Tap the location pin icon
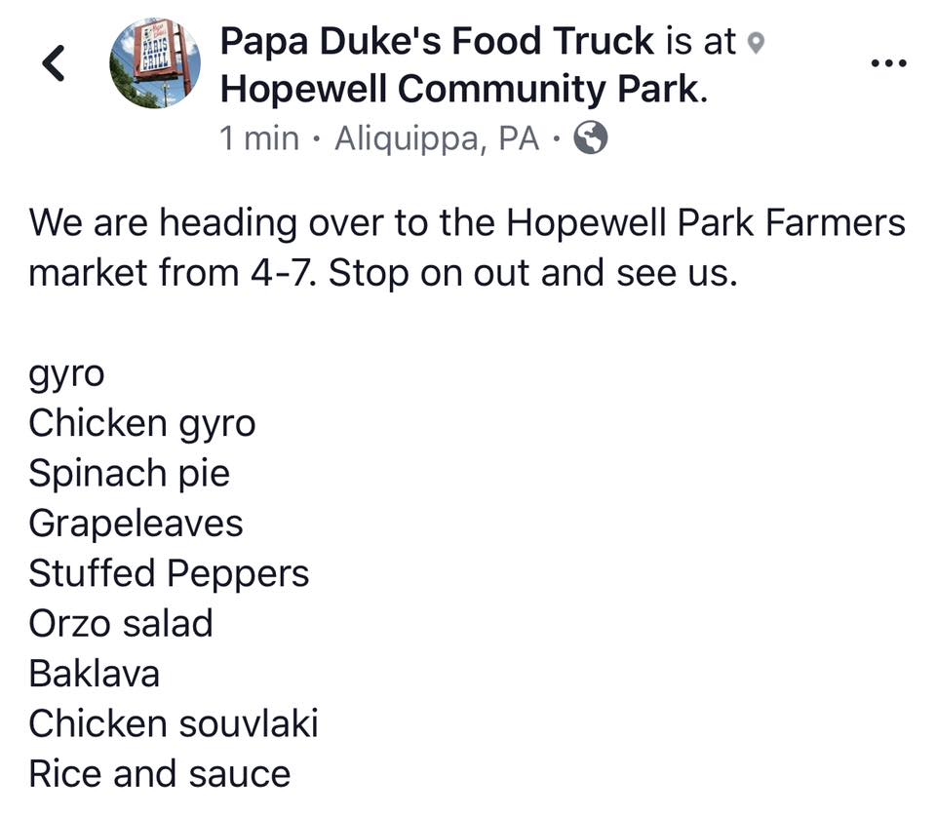The image size is (936, 817). pyautogui.click(x=755, y=43)
